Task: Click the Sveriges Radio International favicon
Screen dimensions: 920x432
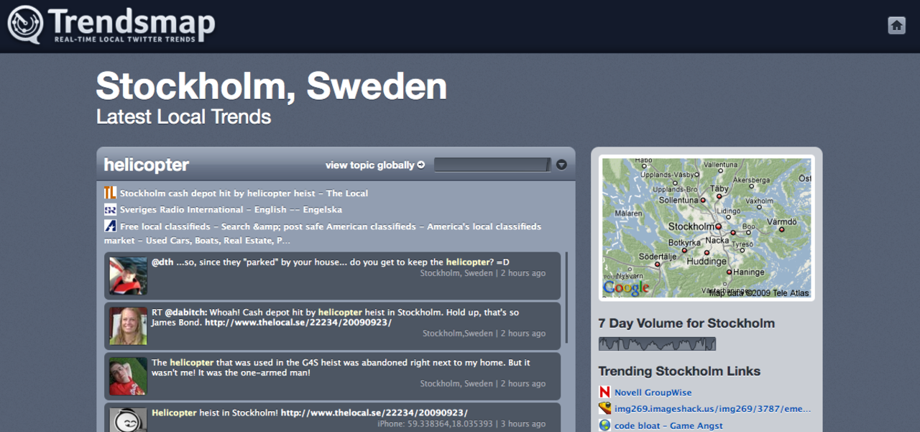Action: coord(110,209)
